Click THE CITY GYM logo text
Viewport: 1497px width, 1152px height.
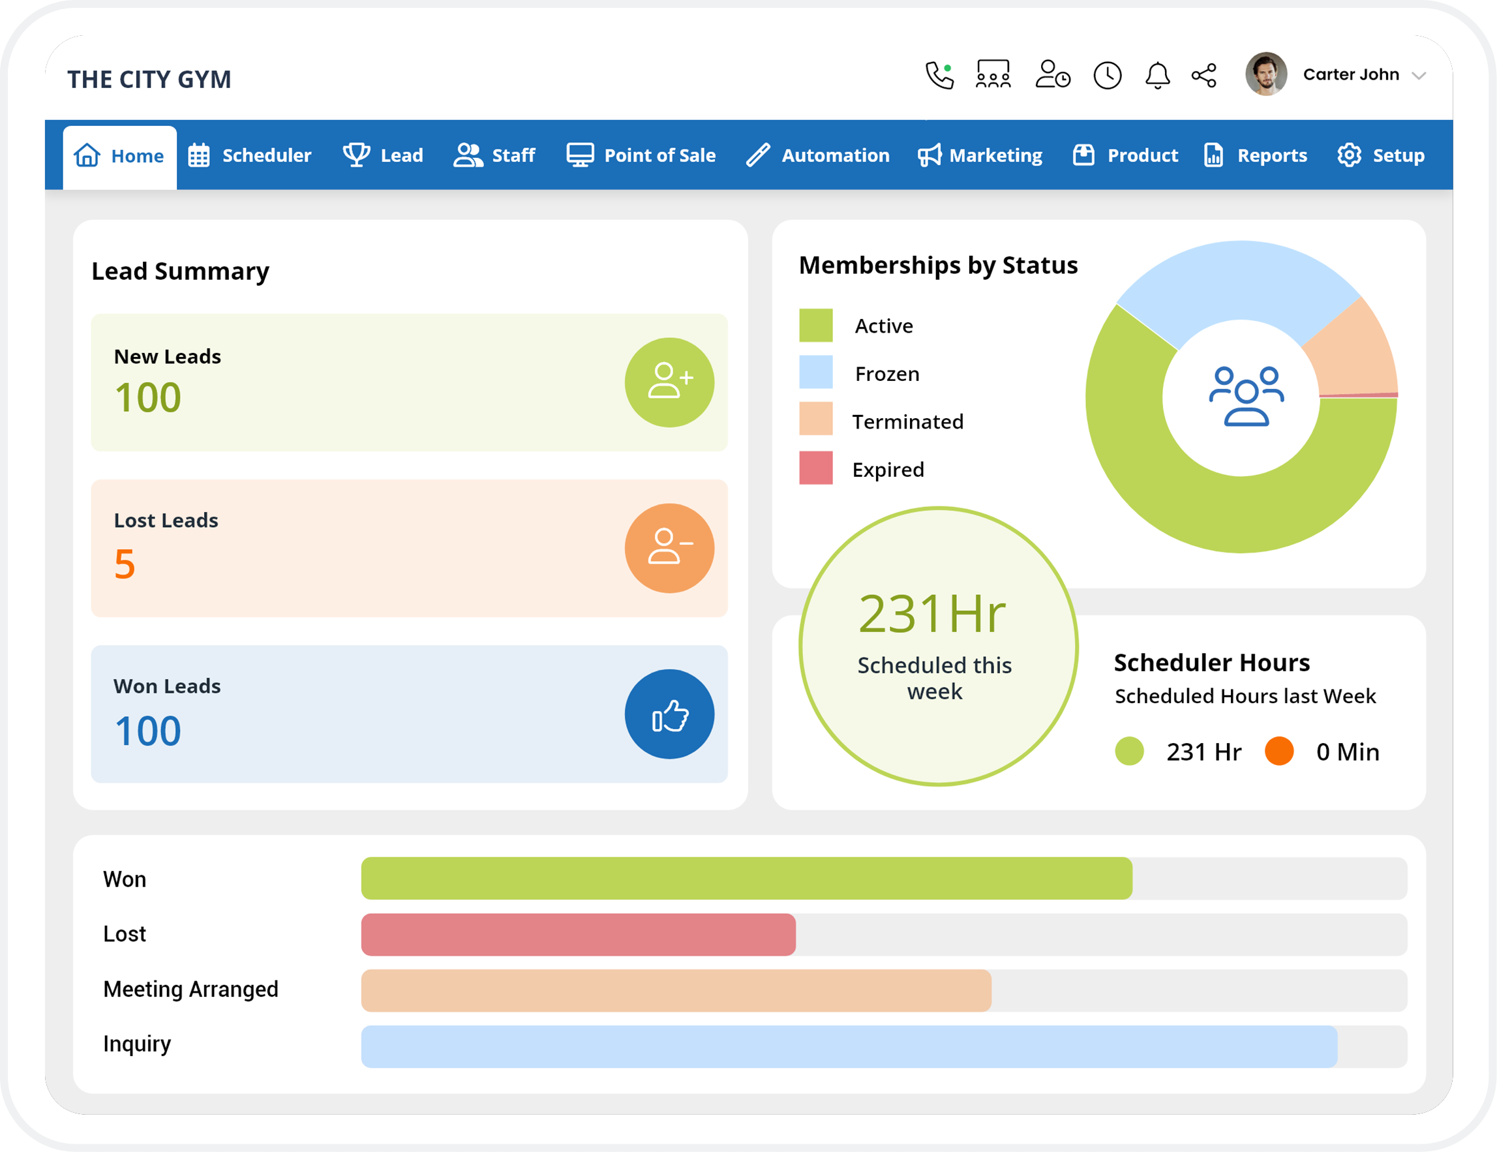tap(149, 79)
